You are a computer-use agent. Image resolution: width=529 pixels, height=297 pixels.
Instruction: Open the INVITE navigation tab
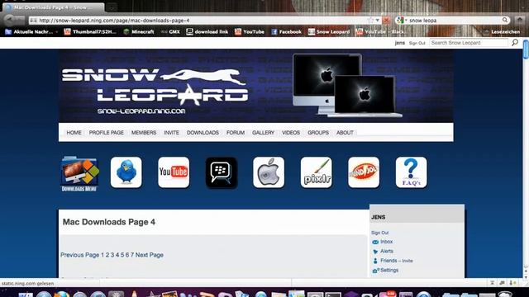(171, 133)
